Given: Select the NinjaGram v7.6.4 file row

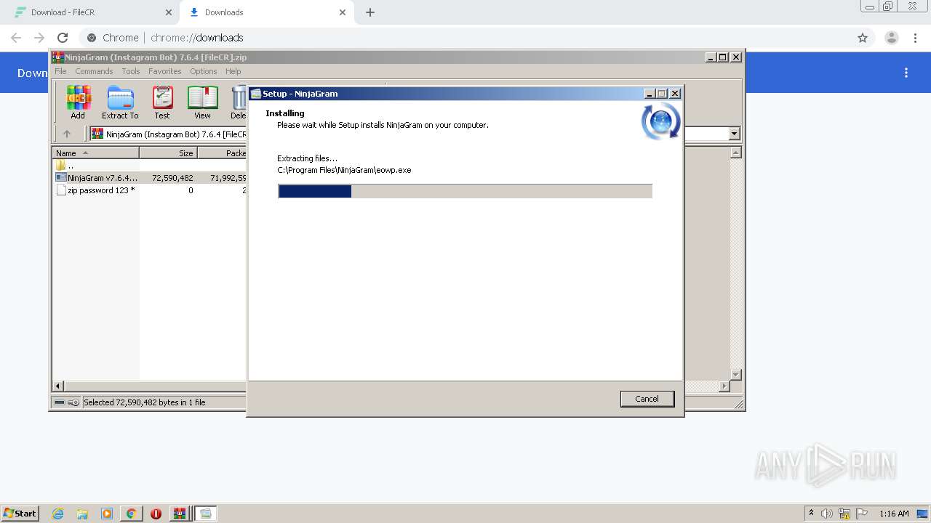Looking at the screenshot, I should (x=151, y=178).
